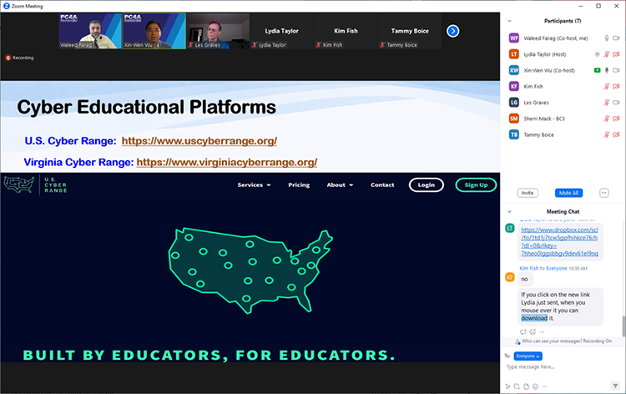The image size is (626, 394).
Task: Click the send message arrow button
Action: (x=615, y=386)
